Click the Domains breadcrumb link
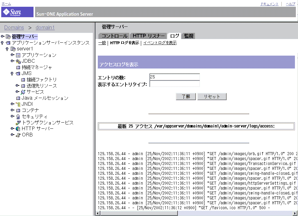The image size is (298, 216). (14, 28)
